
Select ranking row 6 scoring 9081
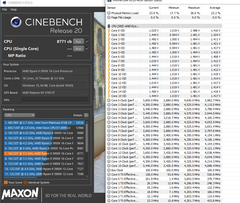[x=44, y=148]
